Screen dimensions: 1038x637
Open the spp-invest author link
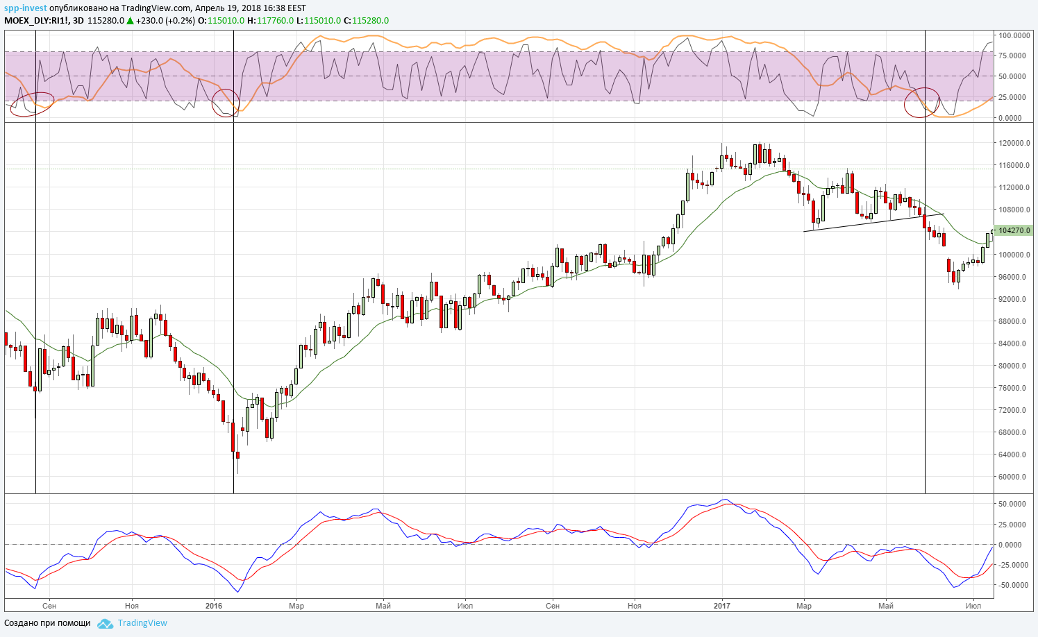click(26, 8)
